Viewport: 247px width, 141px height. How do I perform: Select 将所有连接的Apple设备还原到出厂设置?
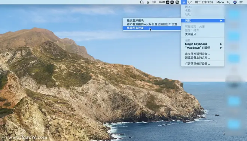pyautogui.click(x=152, y=24)
